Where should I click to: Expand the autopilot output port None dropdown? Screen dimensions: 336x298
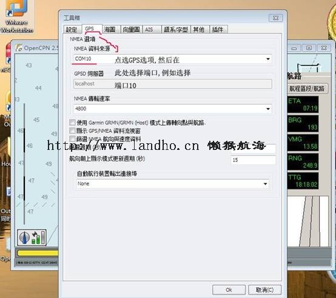[x=265, y=184]
